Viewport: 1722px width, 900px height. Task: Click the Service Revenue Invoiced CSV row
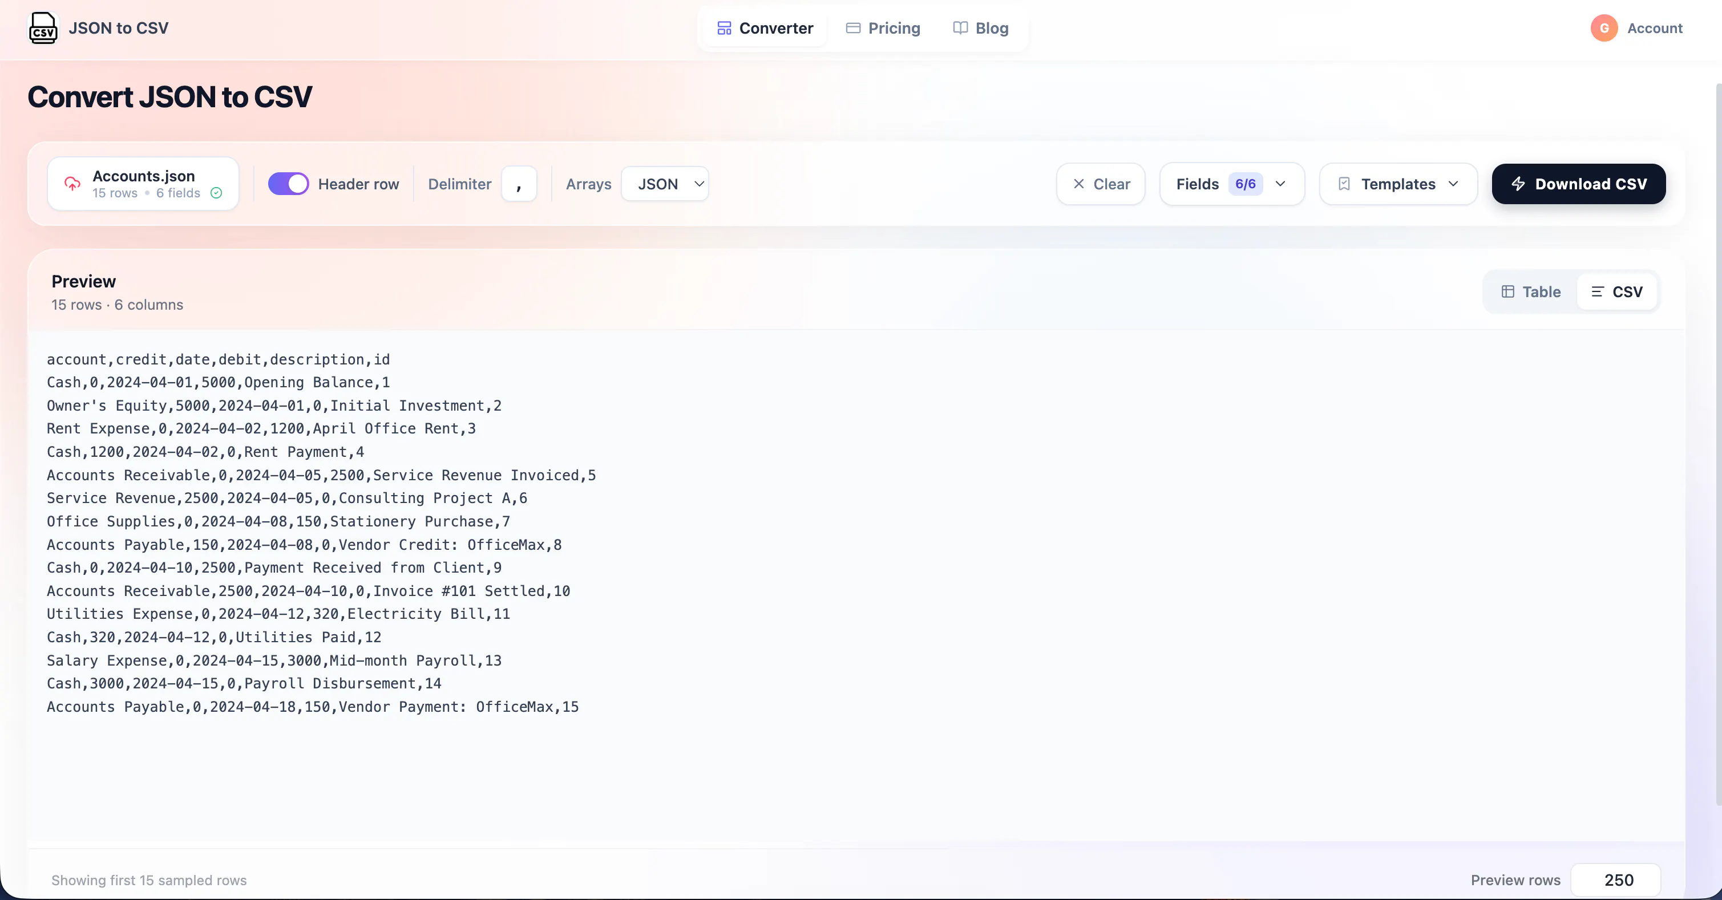322,475
